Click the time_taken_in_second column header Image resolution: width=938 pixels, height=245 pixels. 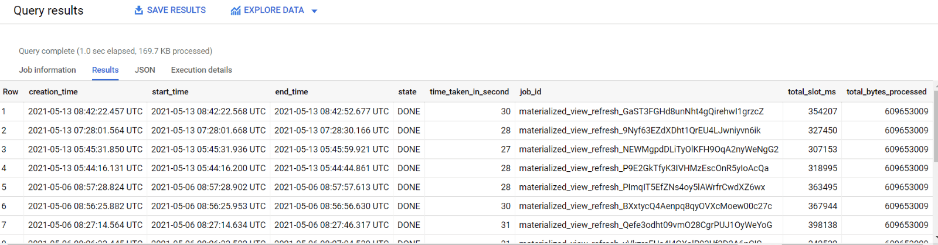[x=469, y=91]
